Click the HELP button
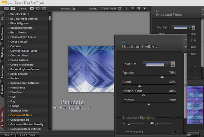 pyautogui.click(x=7, y=135)
